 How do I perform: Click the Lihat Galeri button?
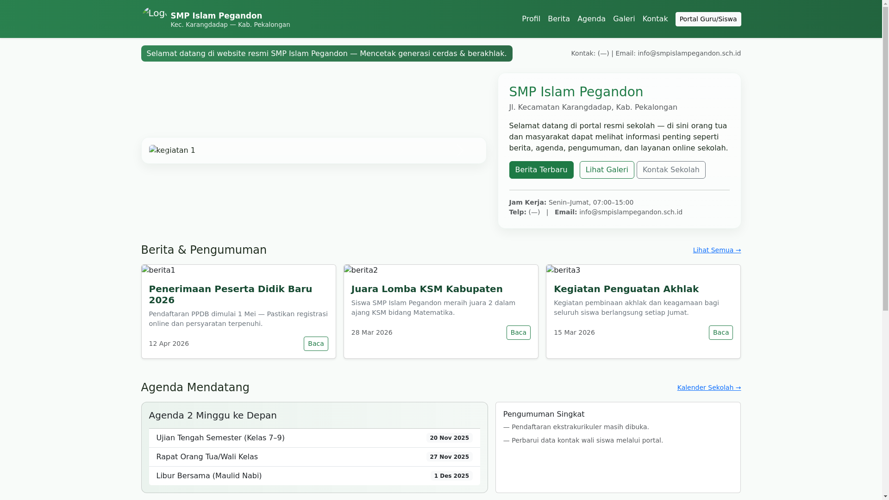tap(607, 170)
